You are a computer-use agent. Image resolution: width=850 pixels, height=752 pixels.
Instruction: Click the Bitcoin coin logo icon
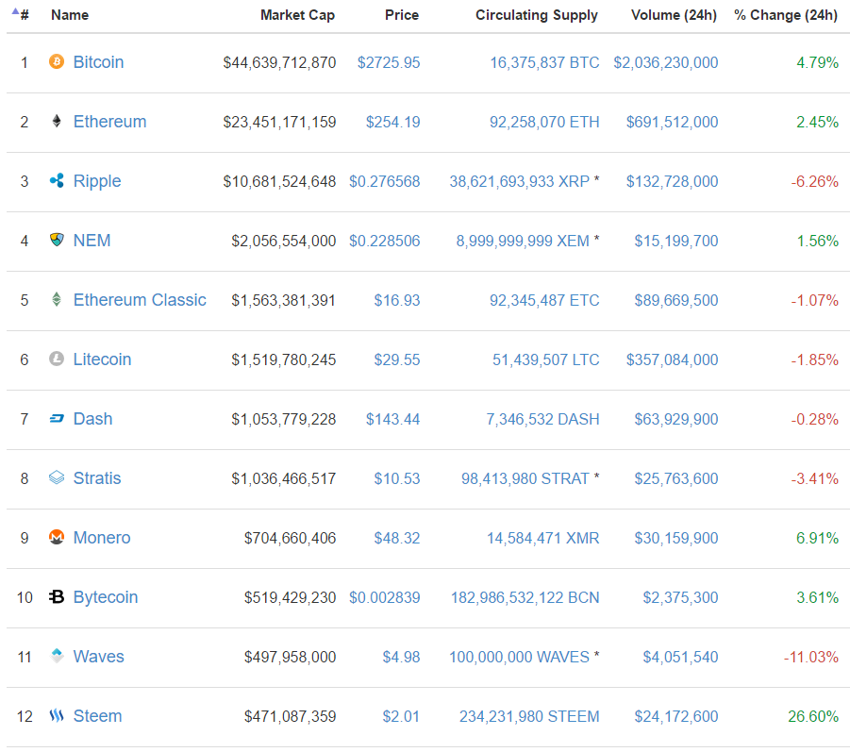coord(57,61)
